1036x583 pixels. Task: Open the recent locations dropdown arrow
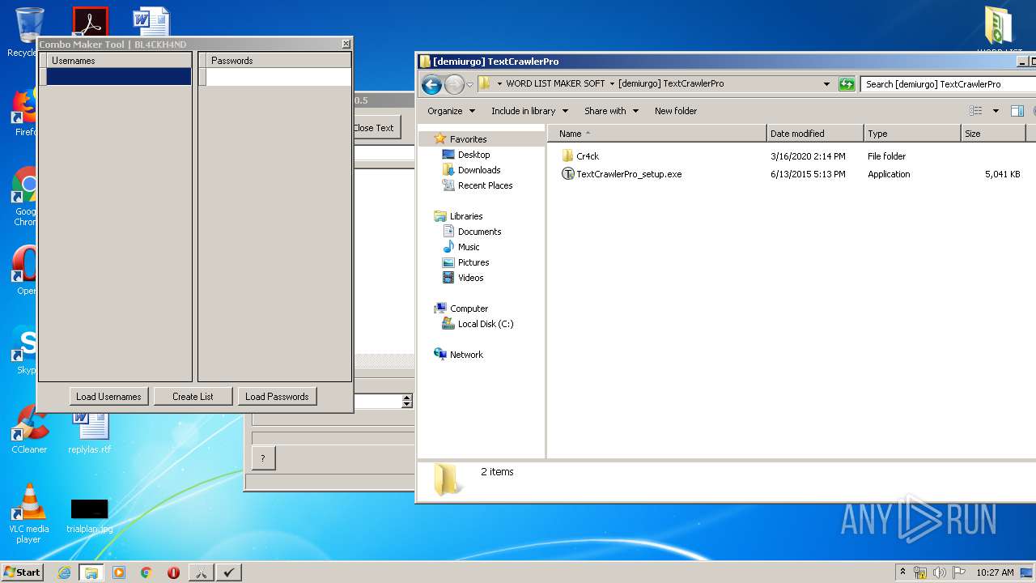tap(469, 84)
